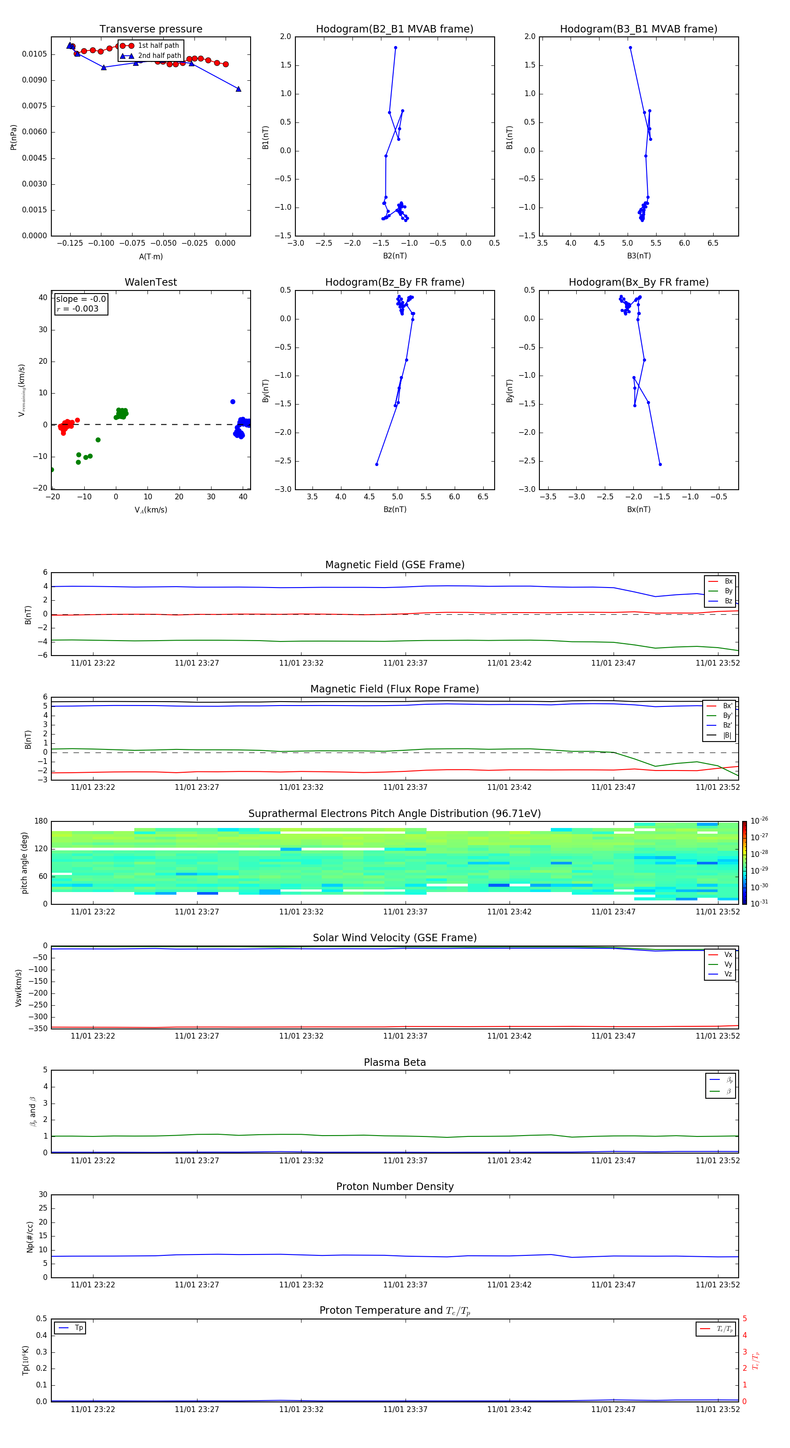Image resolution: width=790 pixels, height=1448 pixels.
Task: Click the 'B2(nT)' x-axis label
Action: click(x=395, y=256)
